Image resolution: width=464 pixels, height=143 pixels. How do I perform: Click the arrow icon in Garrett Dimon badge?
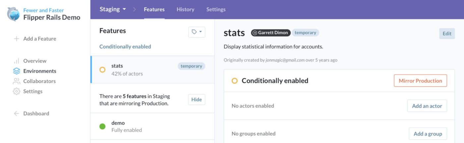coord(255,33)
